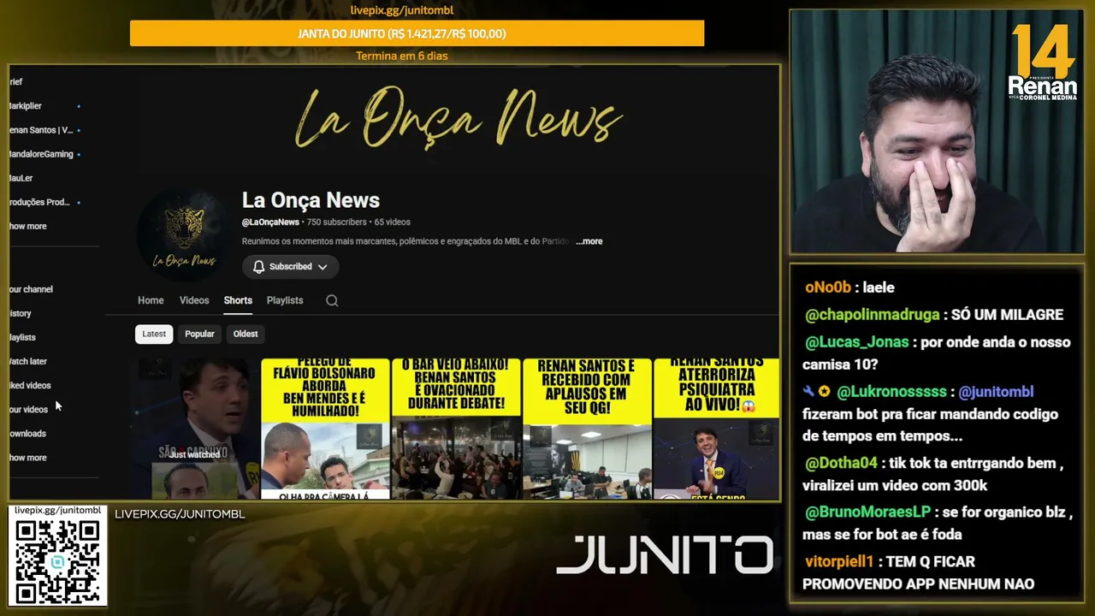1095x616 pixels.
Task: Open short 'Renan Santos aterroriza psiquiatra ao vivo'
Action: point(717,429)
